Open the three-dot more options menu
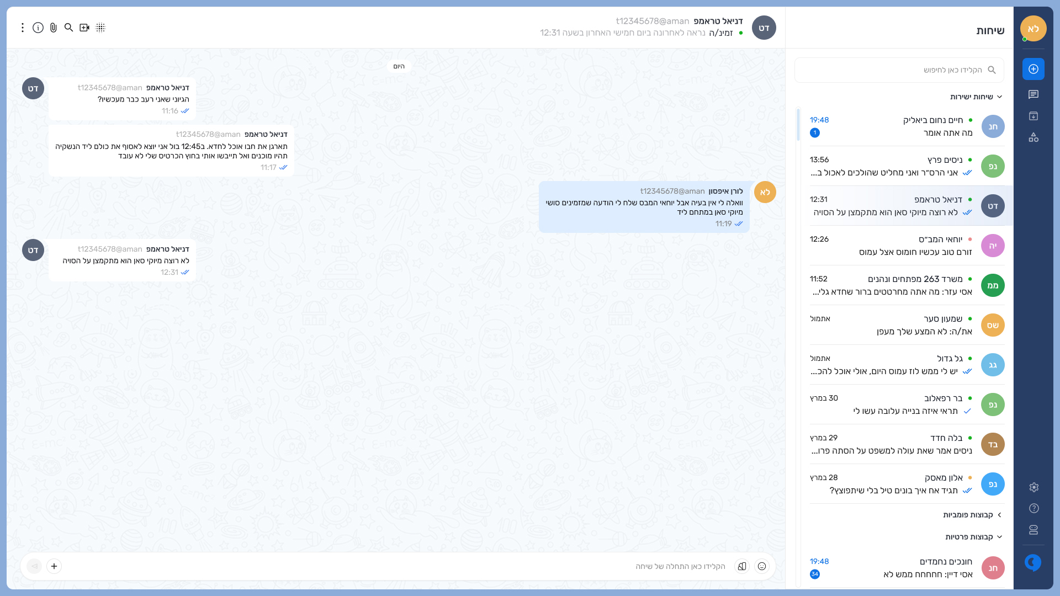Image resolution: width=1060 pixels, height=596 pixels. pyautogui.click(x=23, y=28)
